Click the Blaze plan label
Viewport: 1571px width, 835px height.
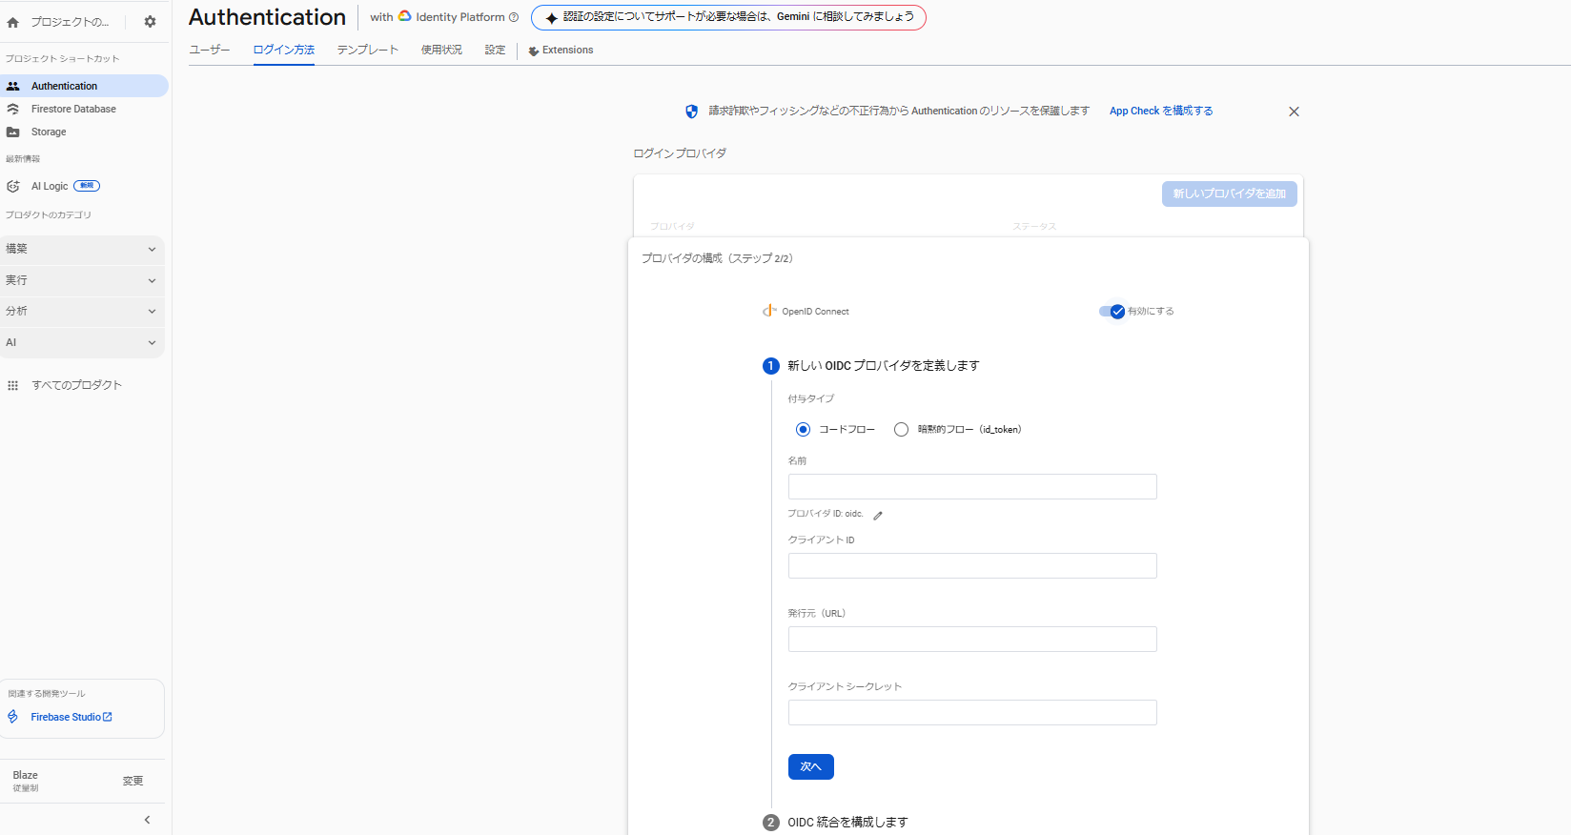pyautogui.click(x=26, y=776)
